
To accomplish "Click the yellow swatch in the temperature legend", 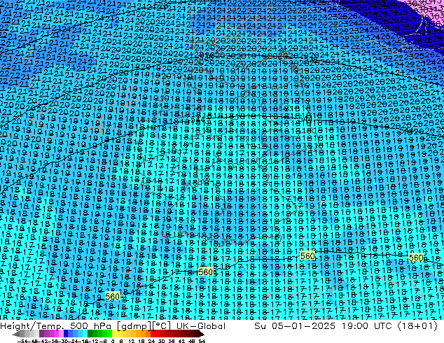I will pyautogui.click(x=114, y=334).
